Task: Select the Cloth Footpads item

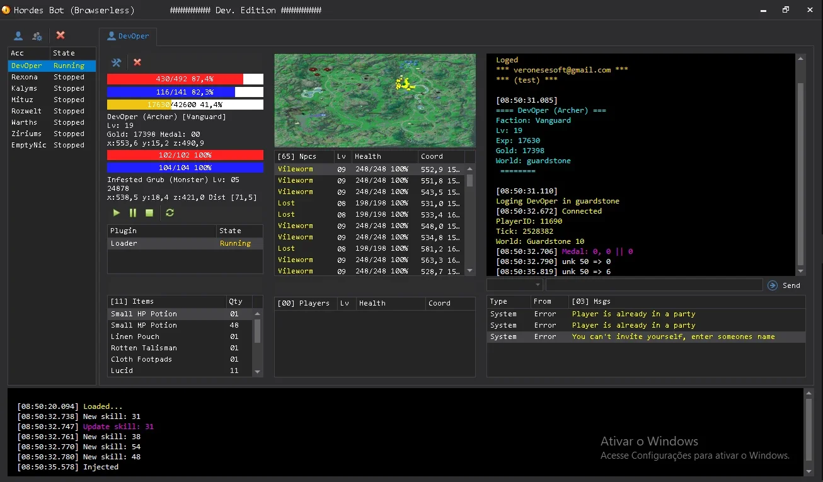Action: 180,359
